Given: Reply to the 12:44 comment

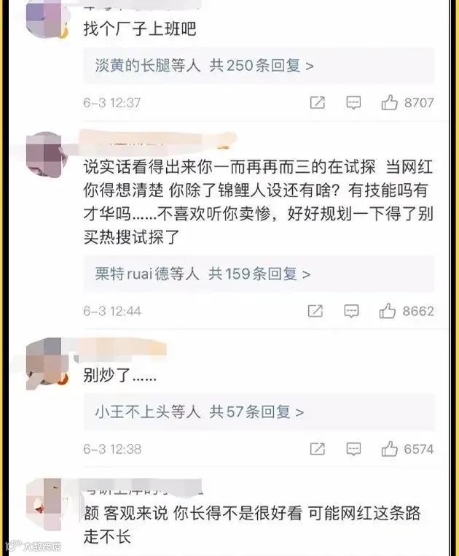Looking at the screenshot, I should tap(351, 312).
